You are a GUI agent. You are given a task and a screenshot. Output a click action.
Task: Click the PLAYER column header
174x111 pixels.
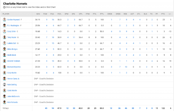click(6, 14)
